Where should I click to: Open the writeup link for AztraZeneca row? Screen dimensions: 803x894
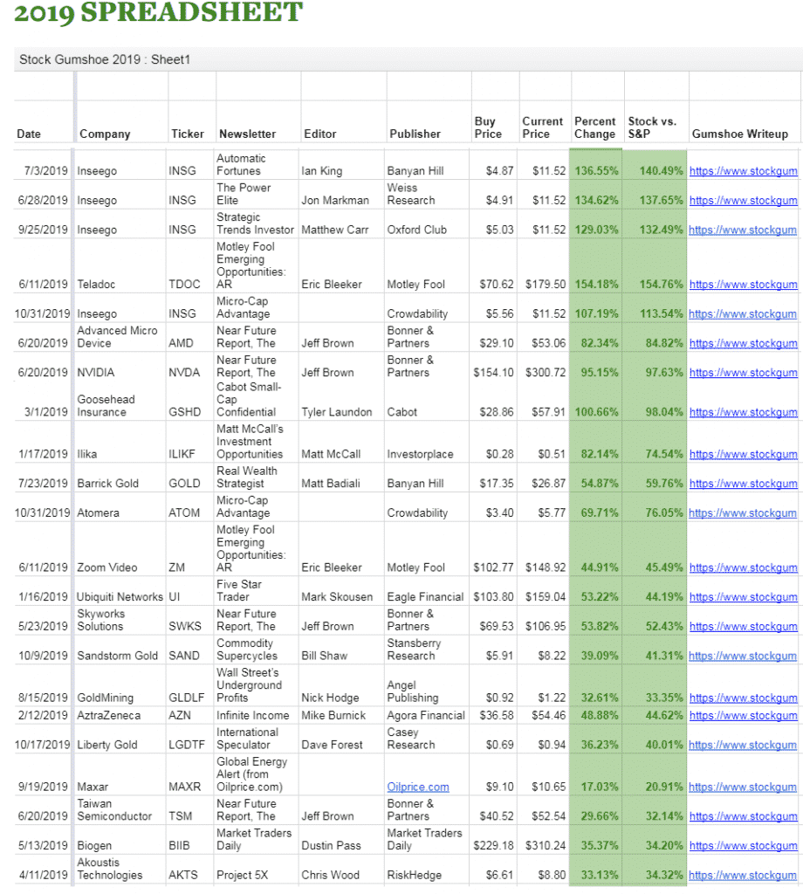click(743, 715)
